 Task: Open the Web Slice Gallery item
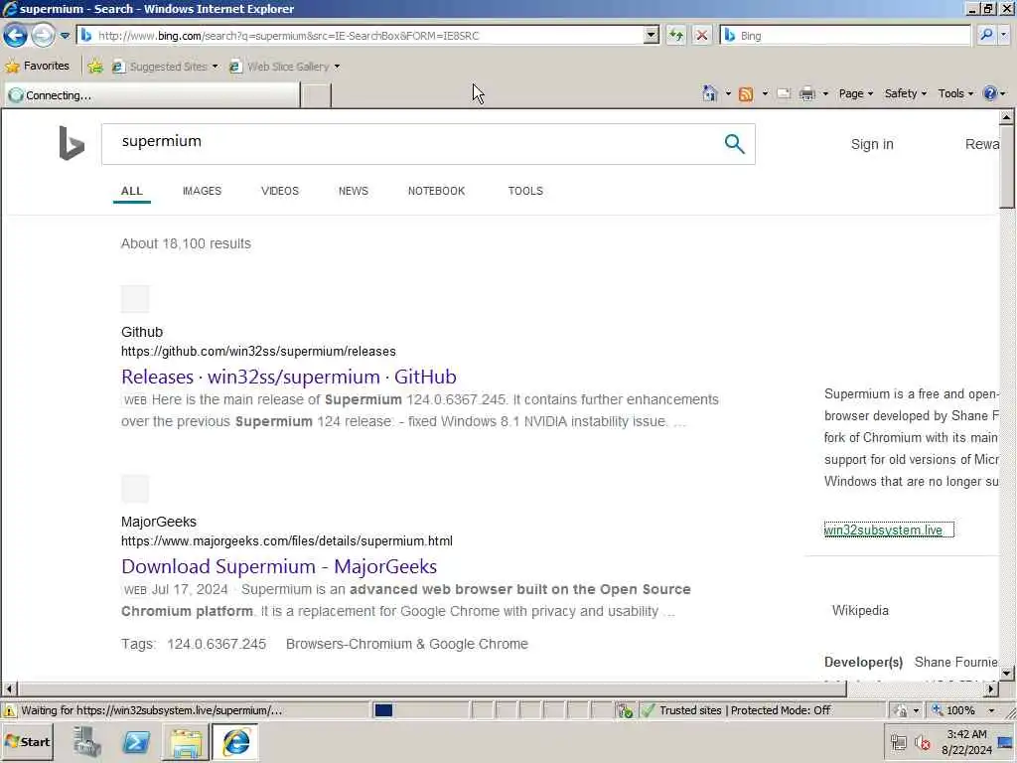[x=284, y=67]
